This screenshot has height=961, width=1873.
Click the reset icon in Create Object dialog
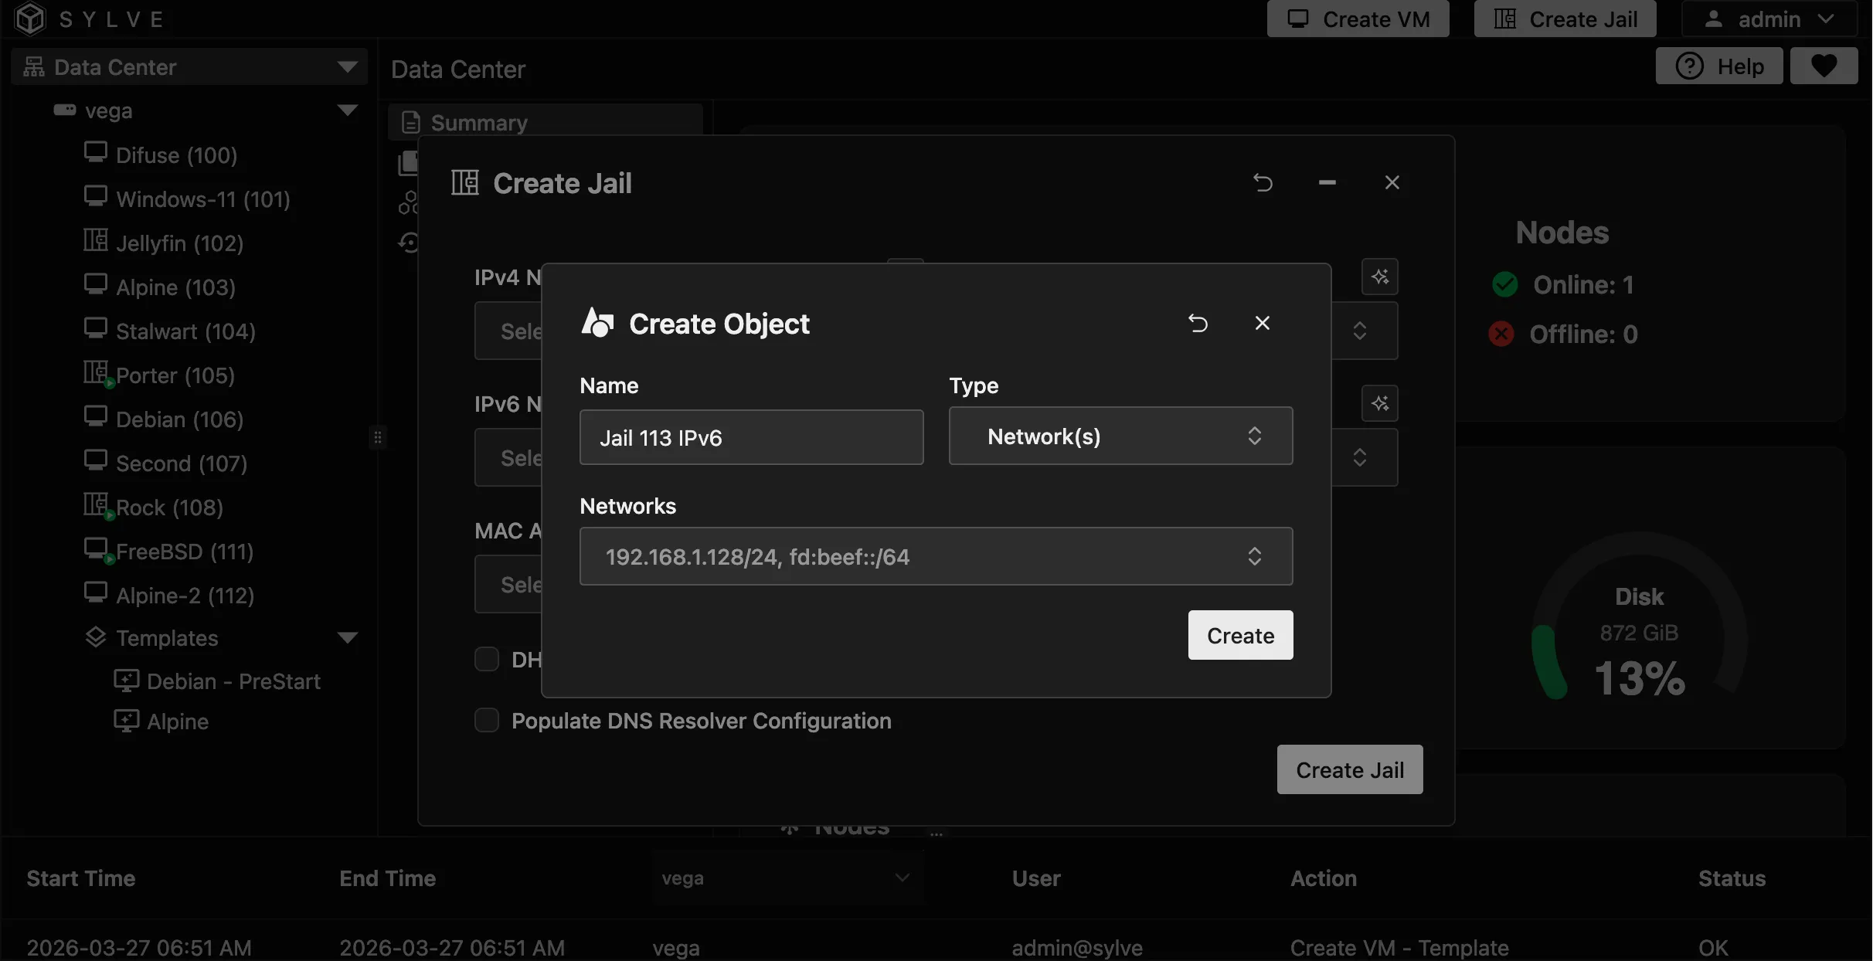(x=1198, y=323)
